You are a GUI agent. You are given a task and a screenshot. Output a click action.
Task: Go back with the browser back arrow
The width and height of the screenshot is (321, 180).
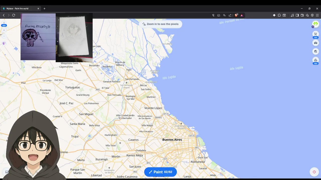[x=4, y=15]
